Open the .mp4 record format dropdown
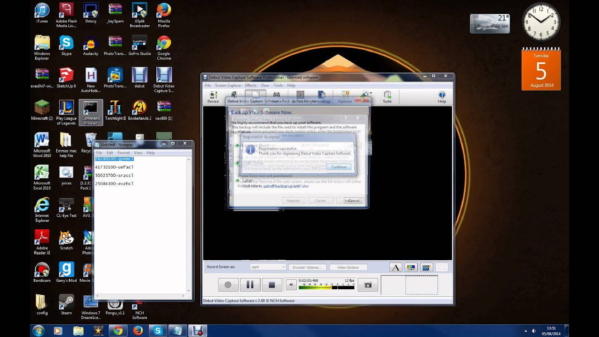Screen dimensions: 599x337 coord(268,267)
